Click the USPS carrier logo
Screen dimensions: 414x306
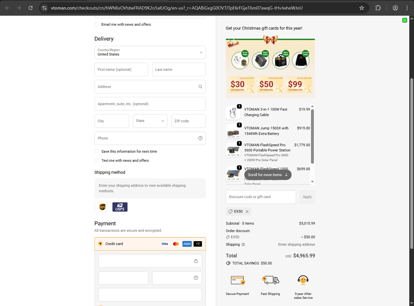(120, 207)
